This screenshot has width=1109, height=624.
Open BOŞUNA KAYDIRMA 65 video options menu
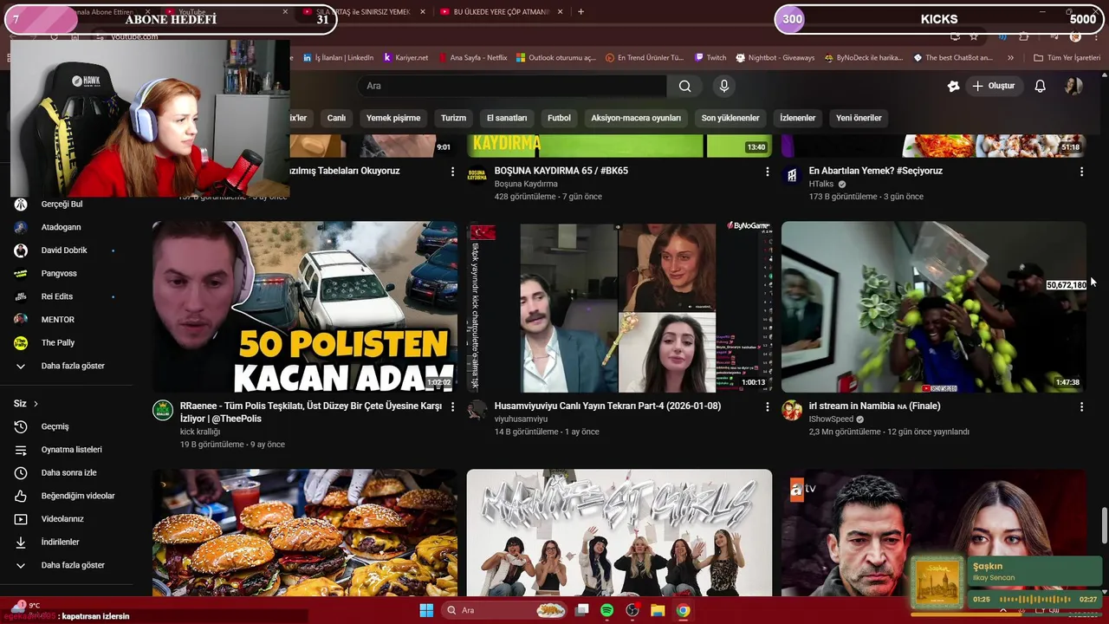click(767, 172)
